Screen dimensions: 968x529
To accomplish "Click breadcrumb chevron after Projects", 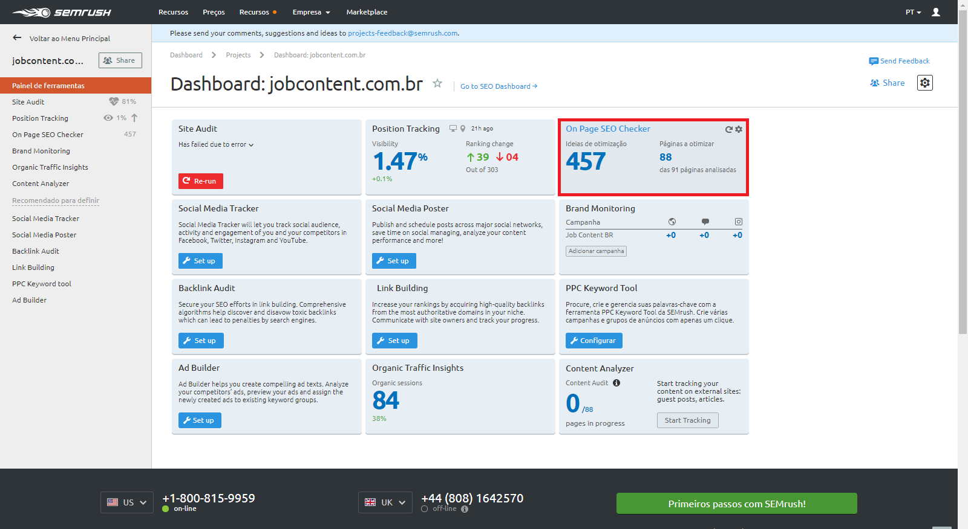I will tap(262, 55).
